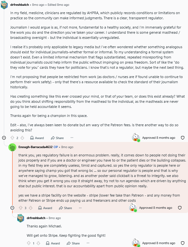Open drfreshbatch's profile from top username
This screenshot has width=188, height=247.
[20, 5]
